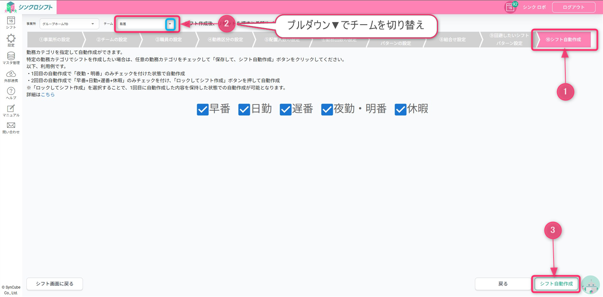Screen dimensions: 603x297
Task: Click the シフト自動作成 button at bottom right
Action: pyautogui.click(x=556, y=284)
